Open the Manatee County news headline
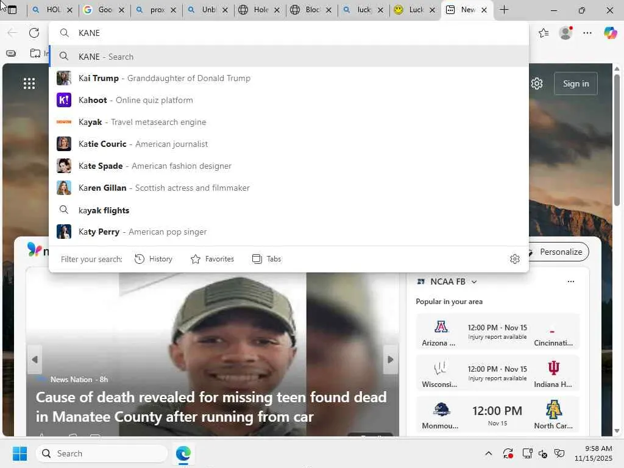This screenshot has height=468, width=624. tap(211, 406)
